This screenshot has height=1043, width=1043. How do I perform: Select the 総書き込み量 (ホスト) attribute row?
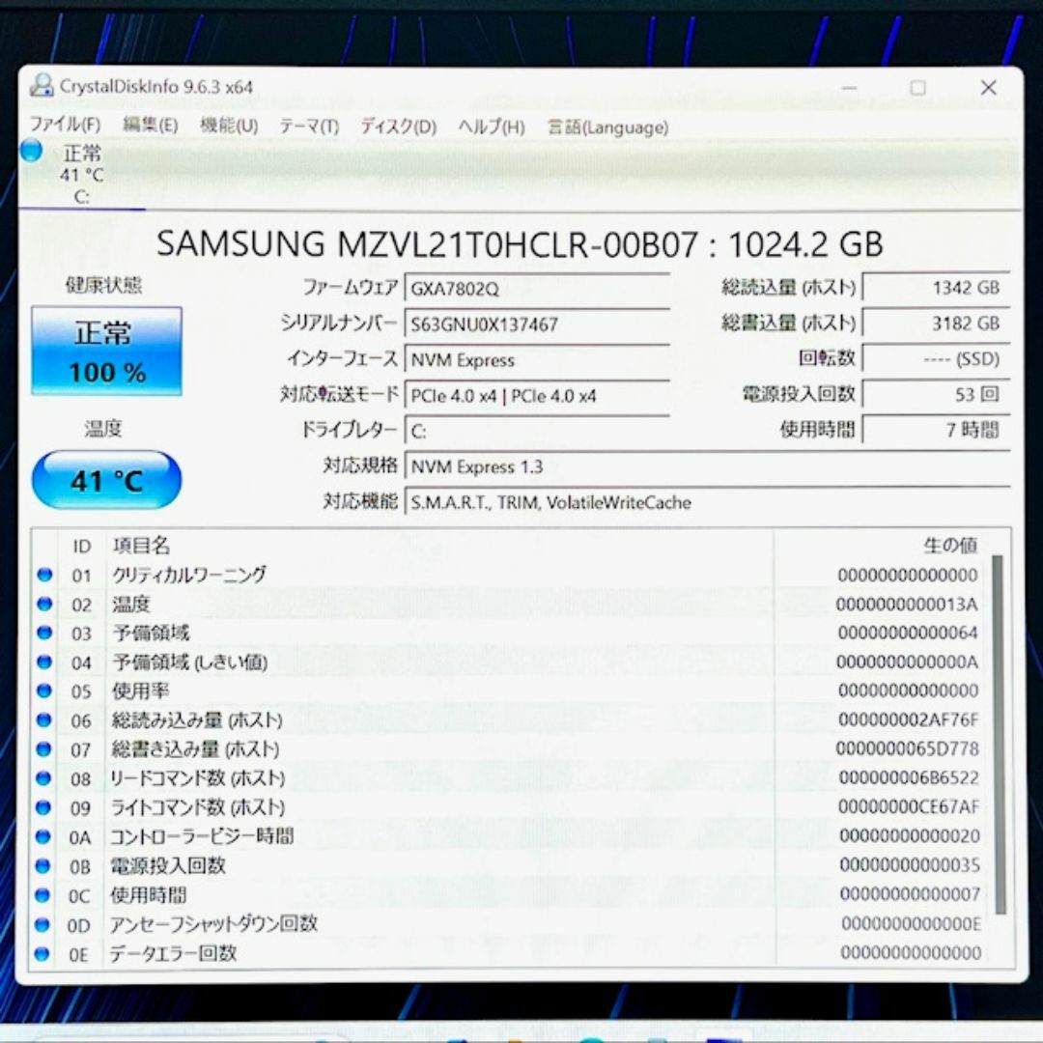tap(510, 749)
